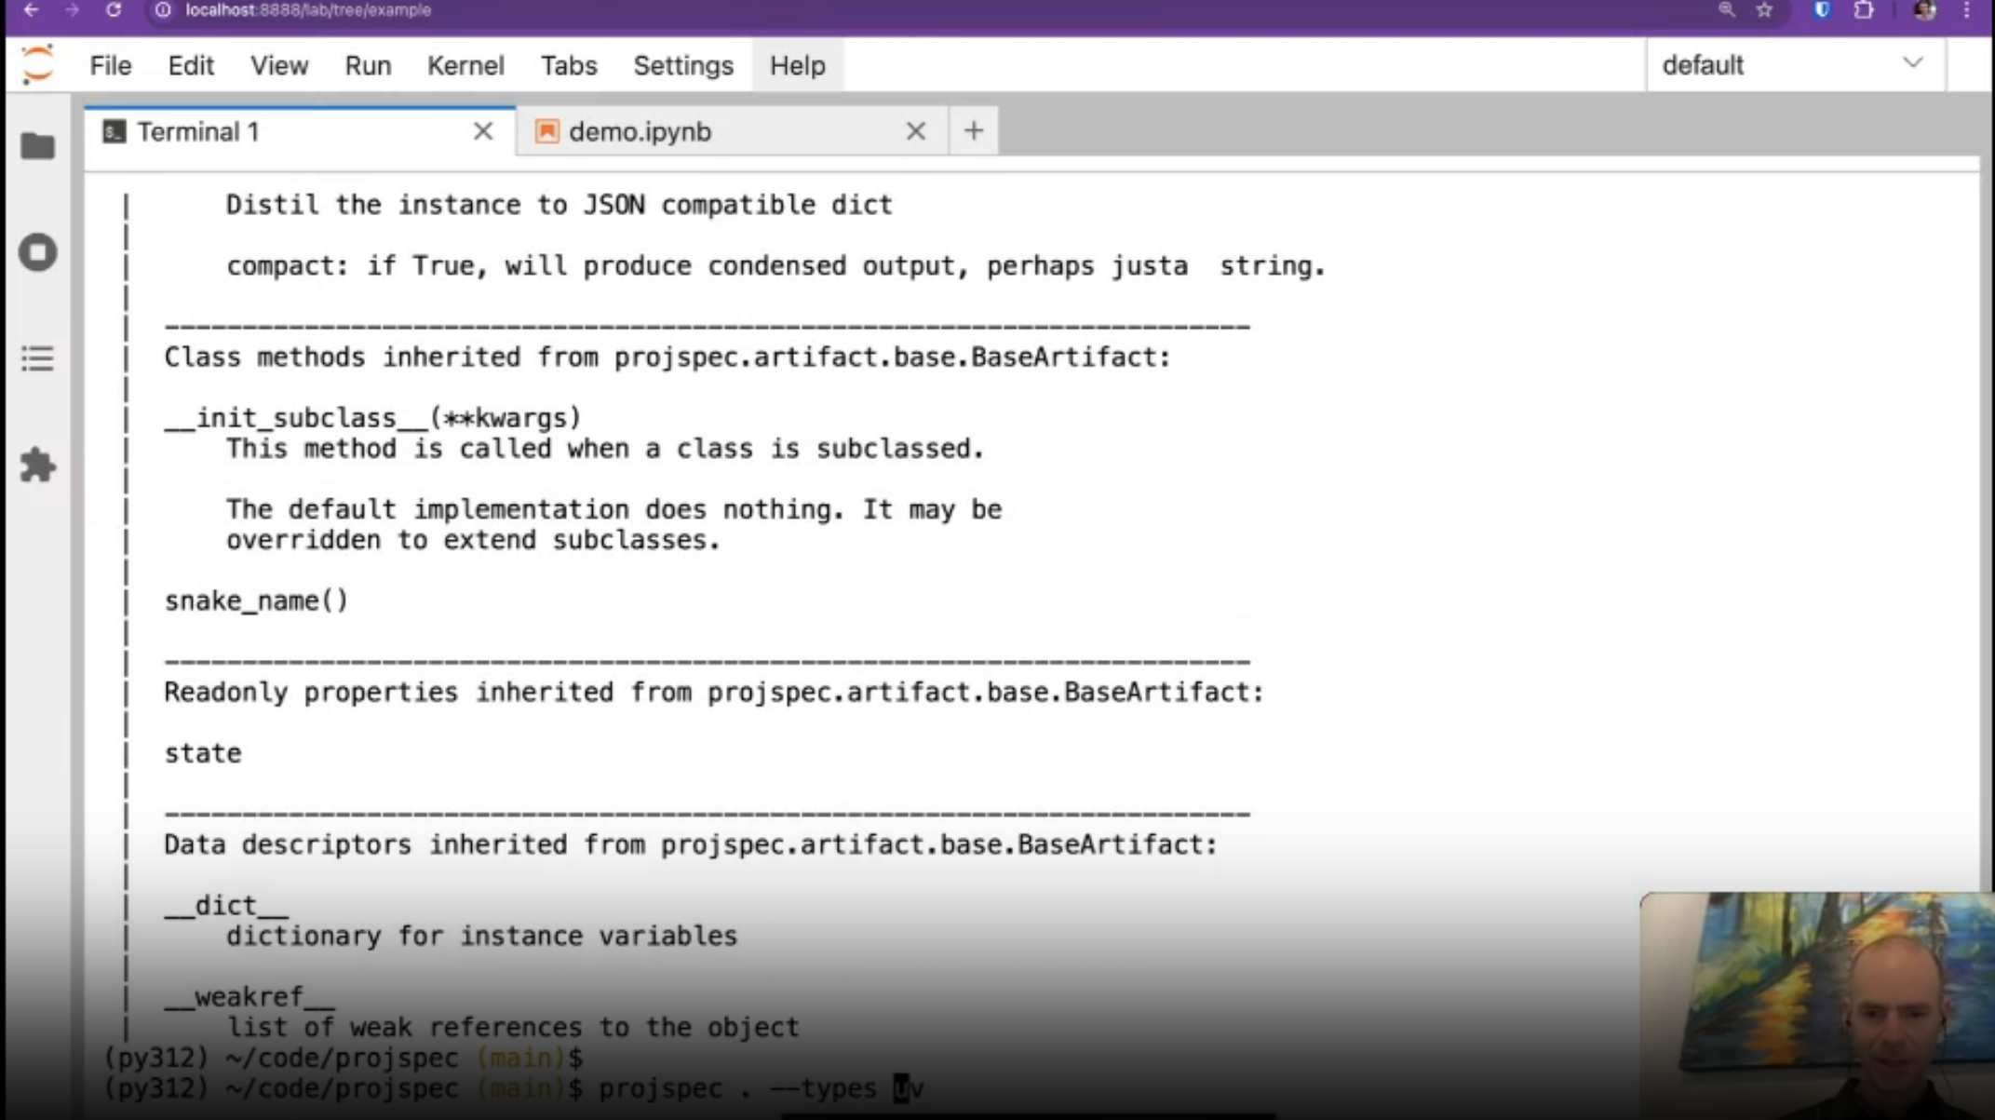Bookmark page with star icon
The height and width of the screenshot is (1120, 1995).
1764,10
